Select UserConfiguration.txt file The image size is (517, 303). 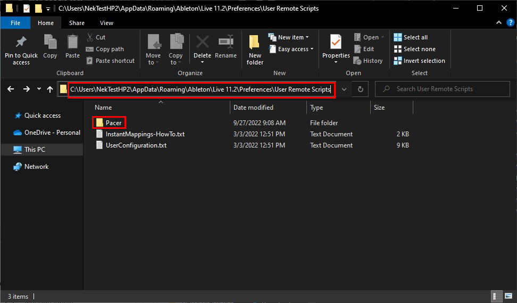click(131, 145)
